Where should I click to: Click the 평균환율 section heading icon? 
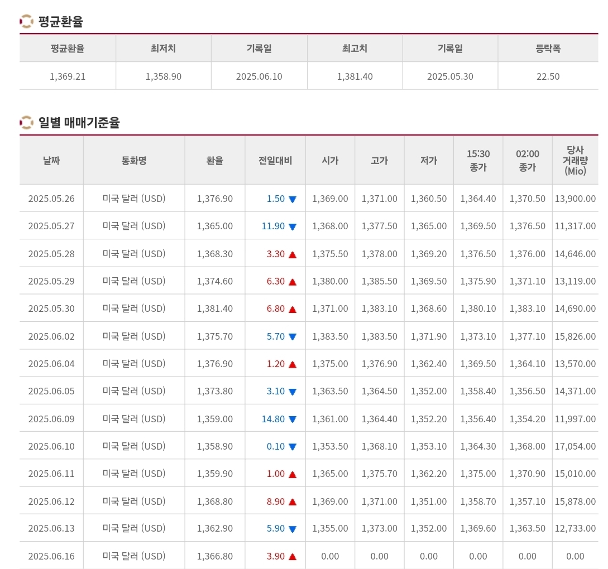tap(26, 21)
